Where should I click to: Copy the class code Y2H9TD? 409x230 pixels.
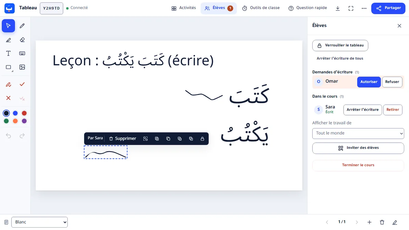(51, 8)
